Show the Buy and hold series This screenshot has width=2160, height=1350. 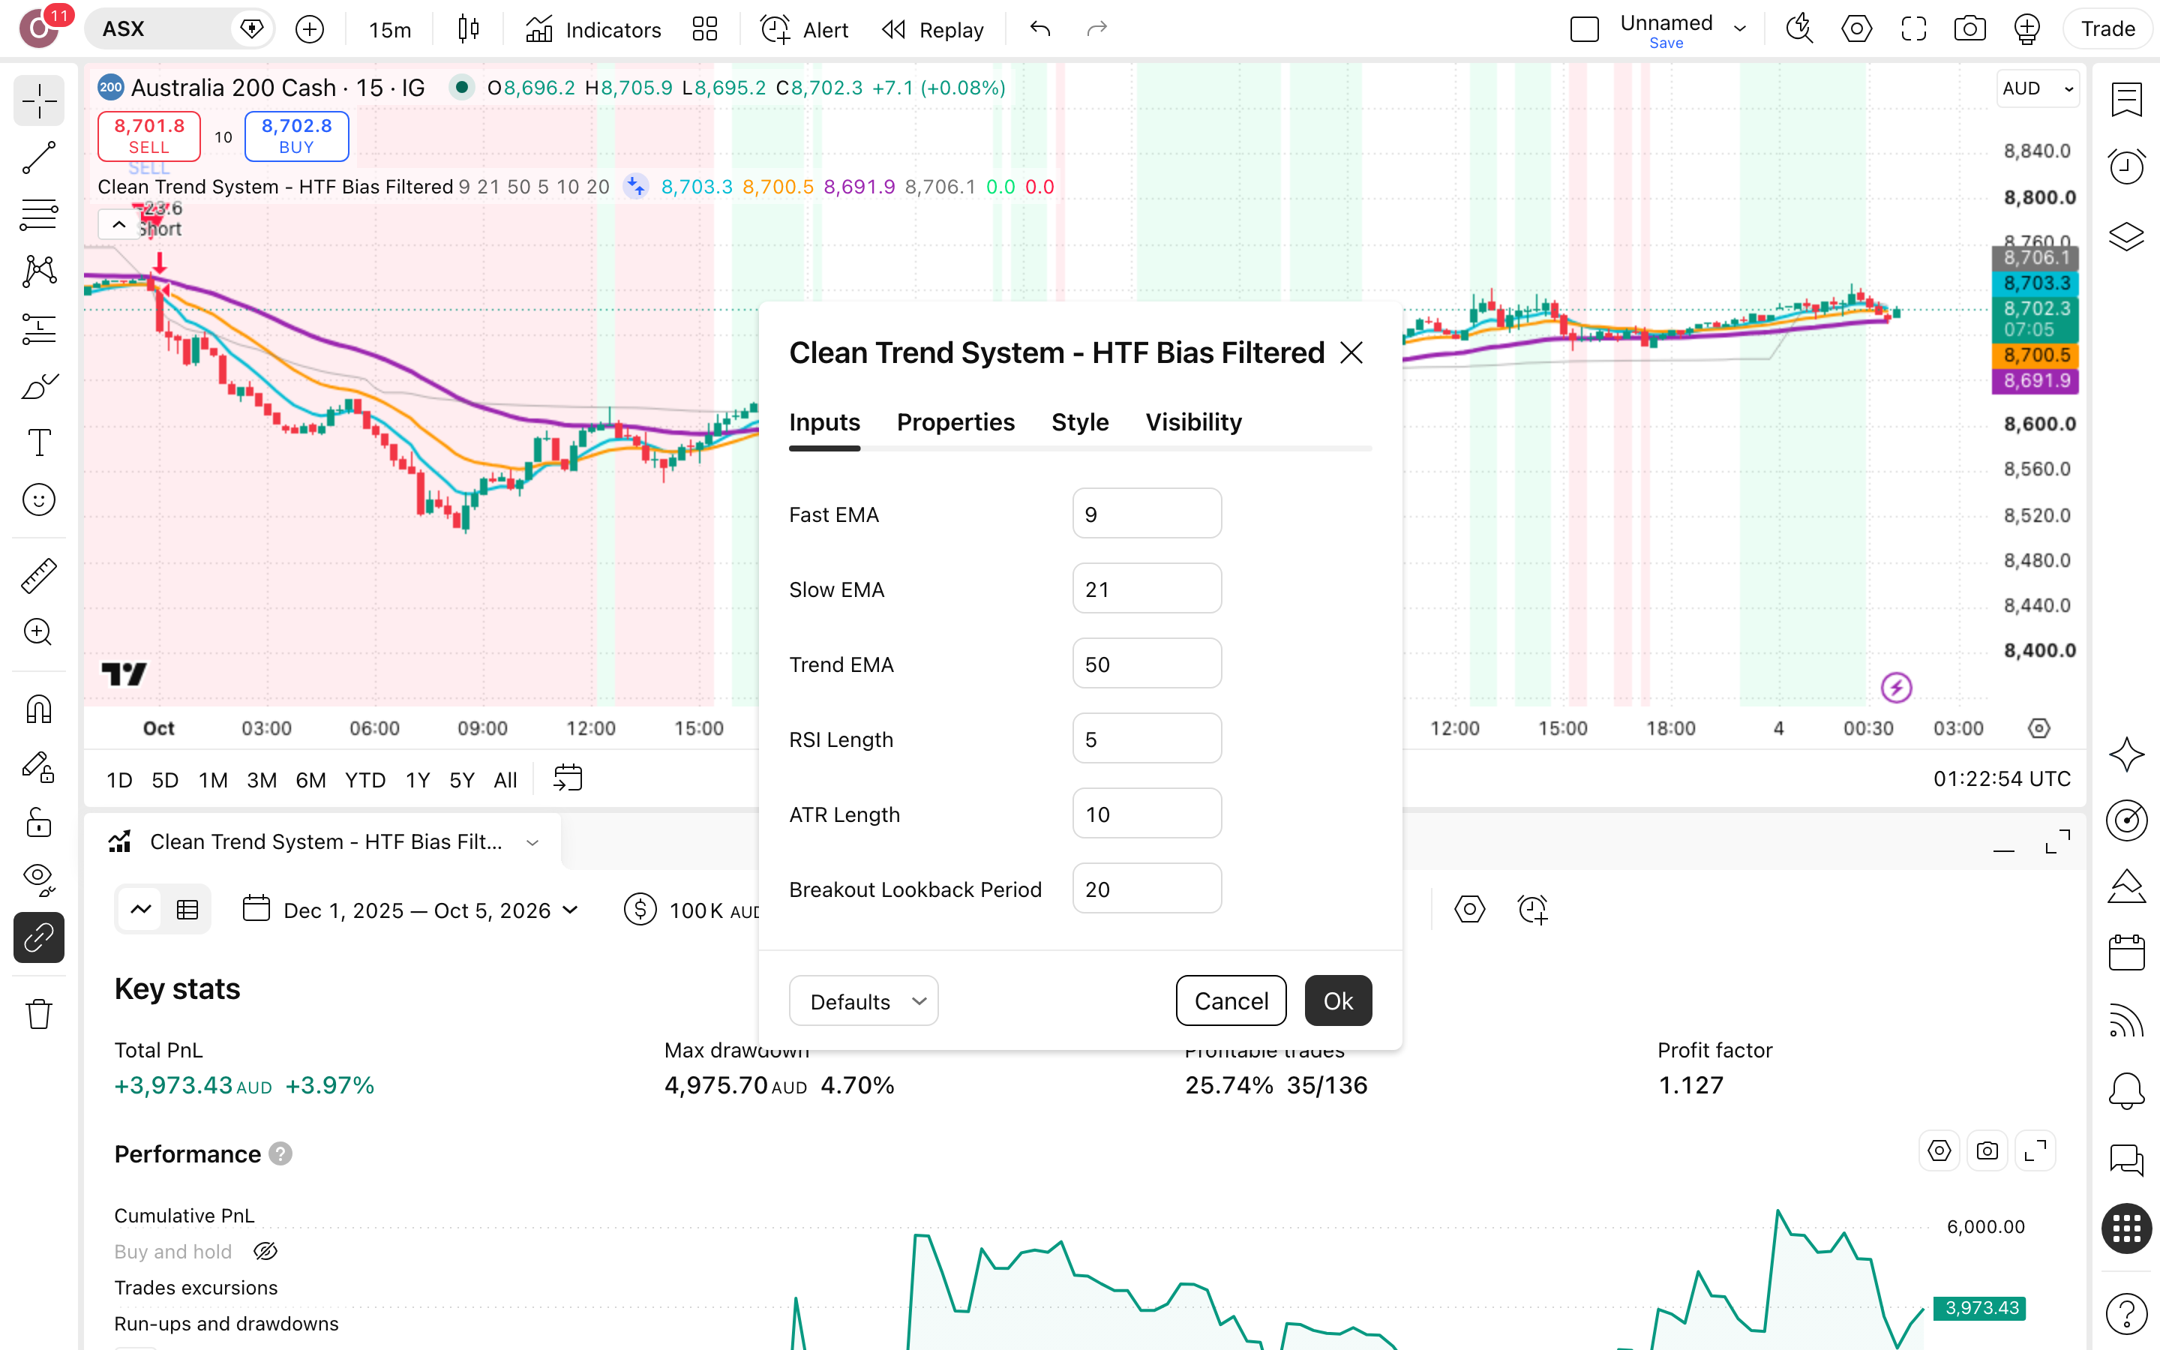tap(265, 1251)
